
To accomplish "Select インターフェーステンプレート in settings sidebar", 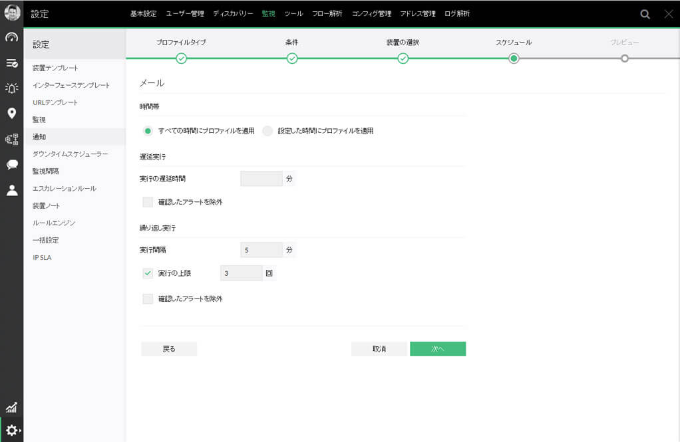I will point(71,85).
